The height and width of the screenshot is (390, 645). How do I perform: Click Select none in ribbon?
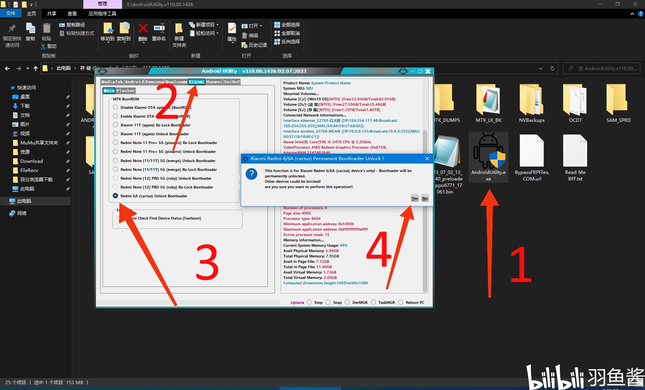(x=287, y=33)
